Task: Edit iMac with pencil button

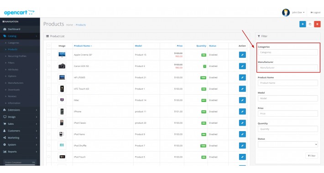Action: point(242,100)
